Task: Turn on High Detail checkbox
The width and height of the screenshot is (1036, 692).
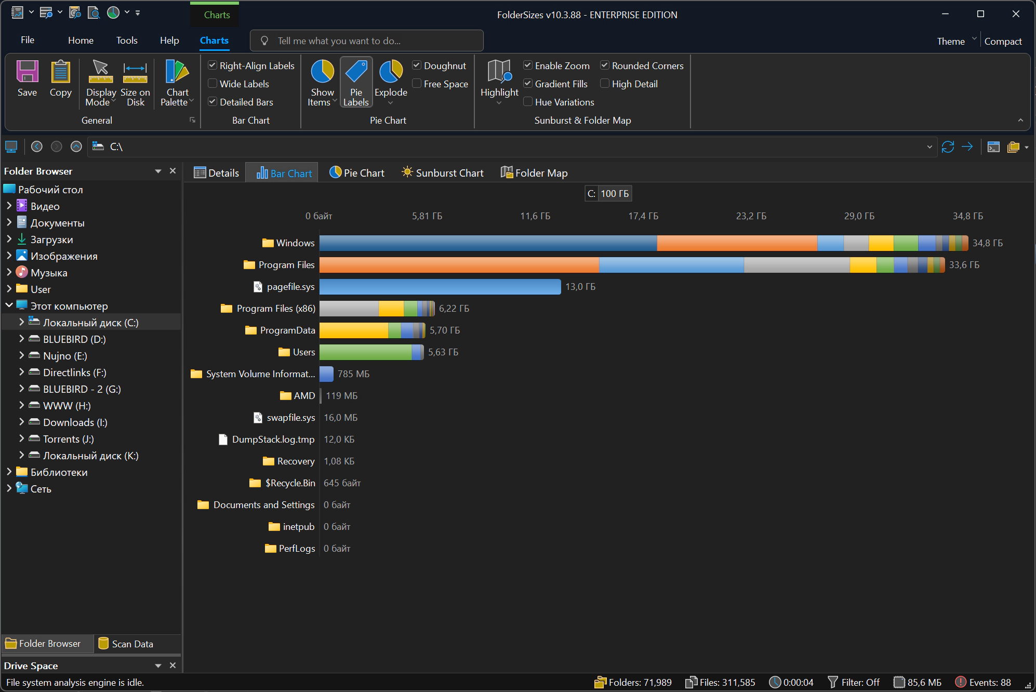Action: click(x=605, y=84)
